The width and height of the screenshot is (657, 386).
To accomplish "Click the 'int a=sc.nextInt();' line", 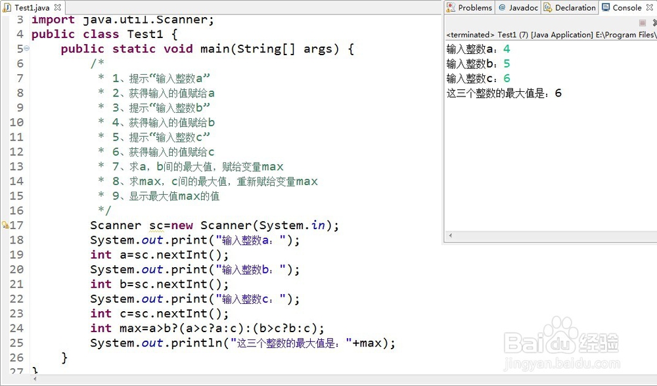I will tap(159, 255).
